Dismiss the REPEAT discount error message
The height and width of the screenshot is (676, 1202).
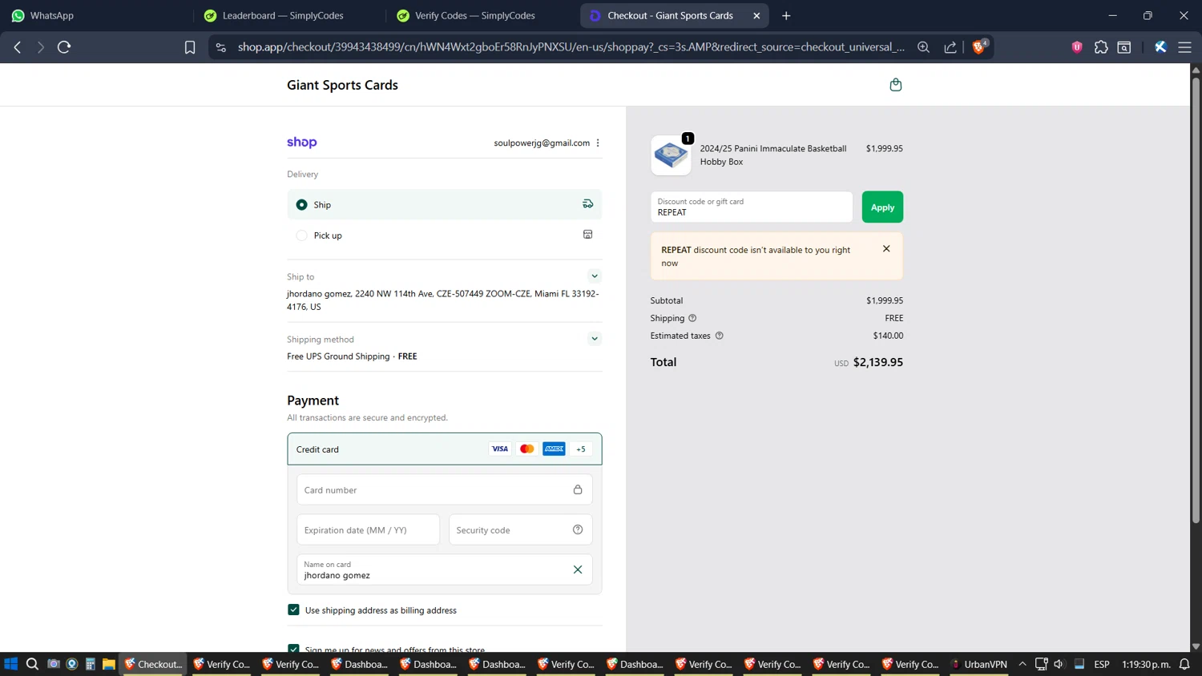point(886,248)
